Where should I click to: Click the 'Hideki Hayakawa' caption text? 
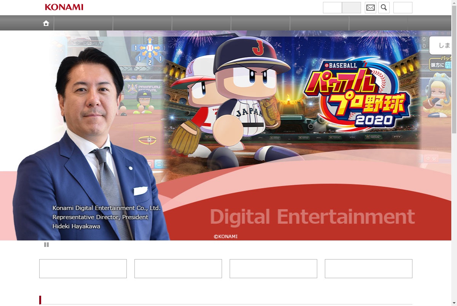pyautogui.click(x=77, y=226)
